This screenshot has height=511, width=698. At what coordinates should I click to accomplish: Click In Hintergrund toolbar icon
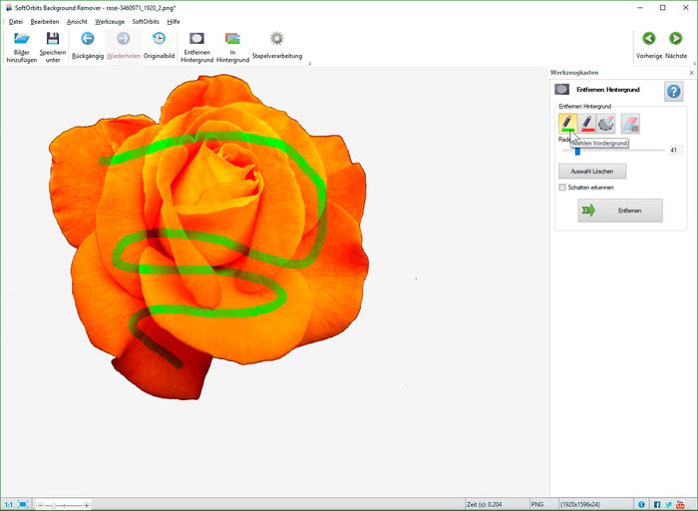pos(232,39)
